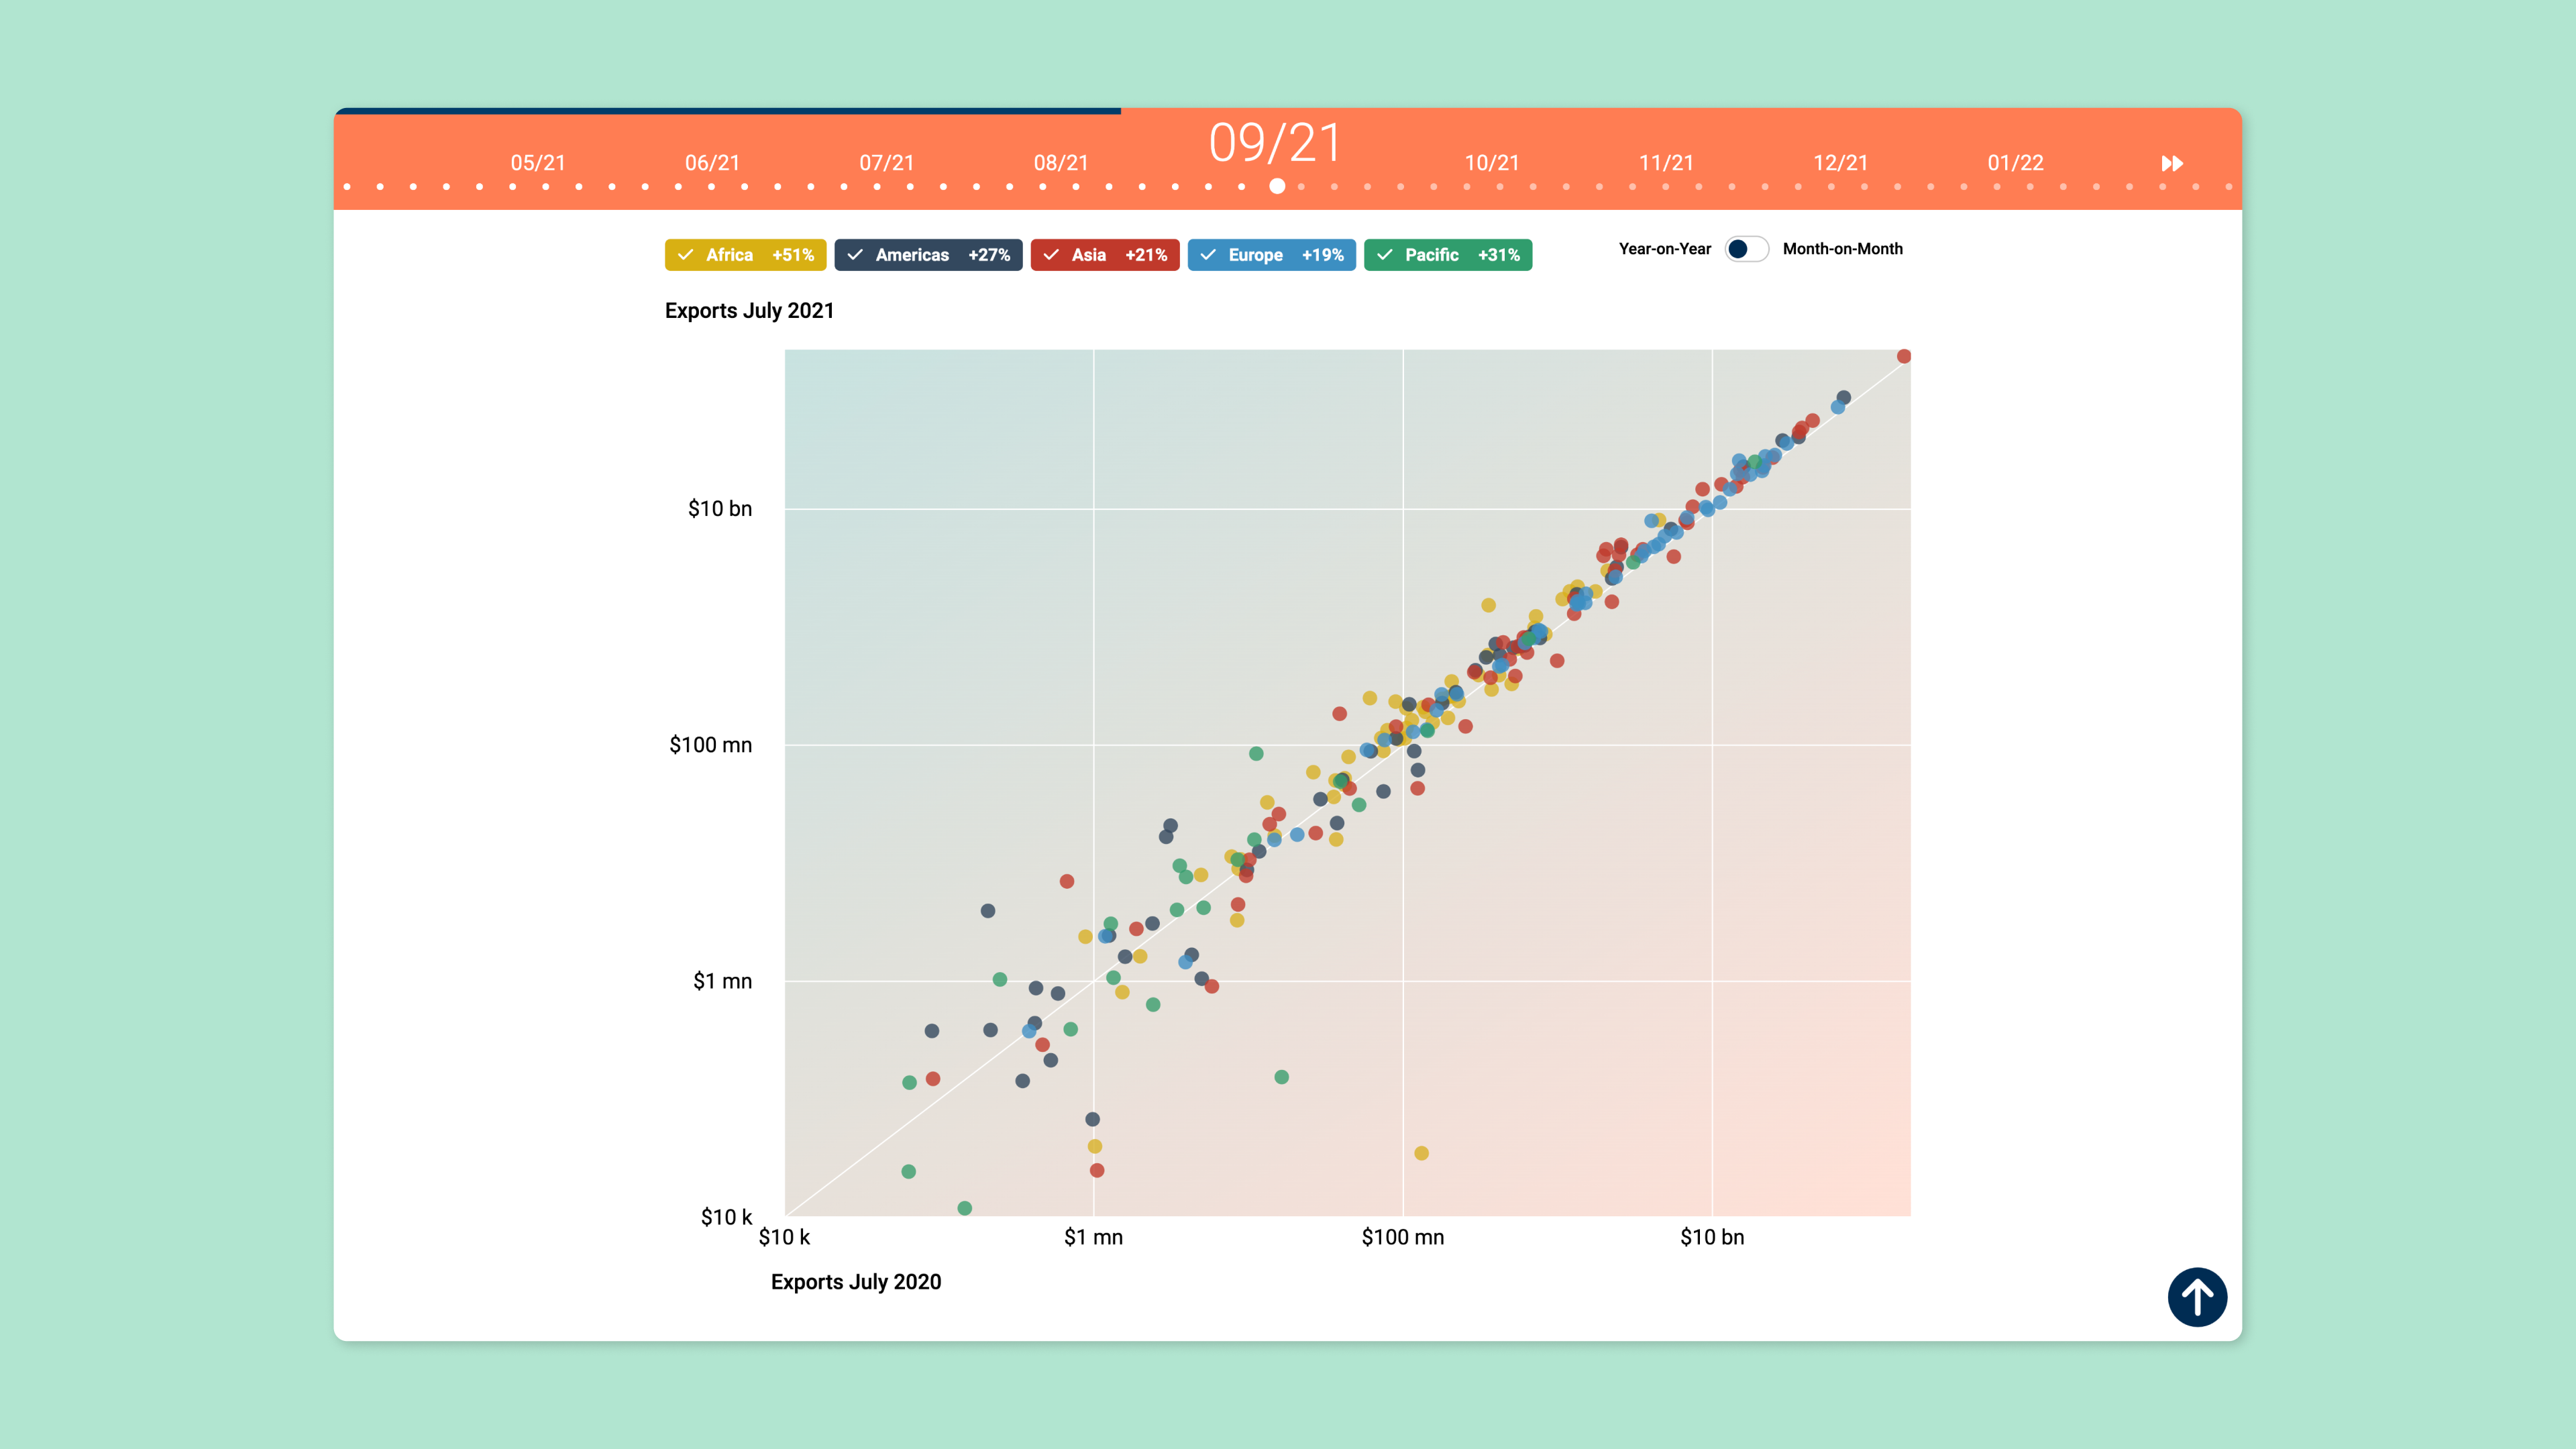Click the $1 mn label on the horizontal axis
The width and height of the screenshot is (2576, 1449).
point(1093,1237)
